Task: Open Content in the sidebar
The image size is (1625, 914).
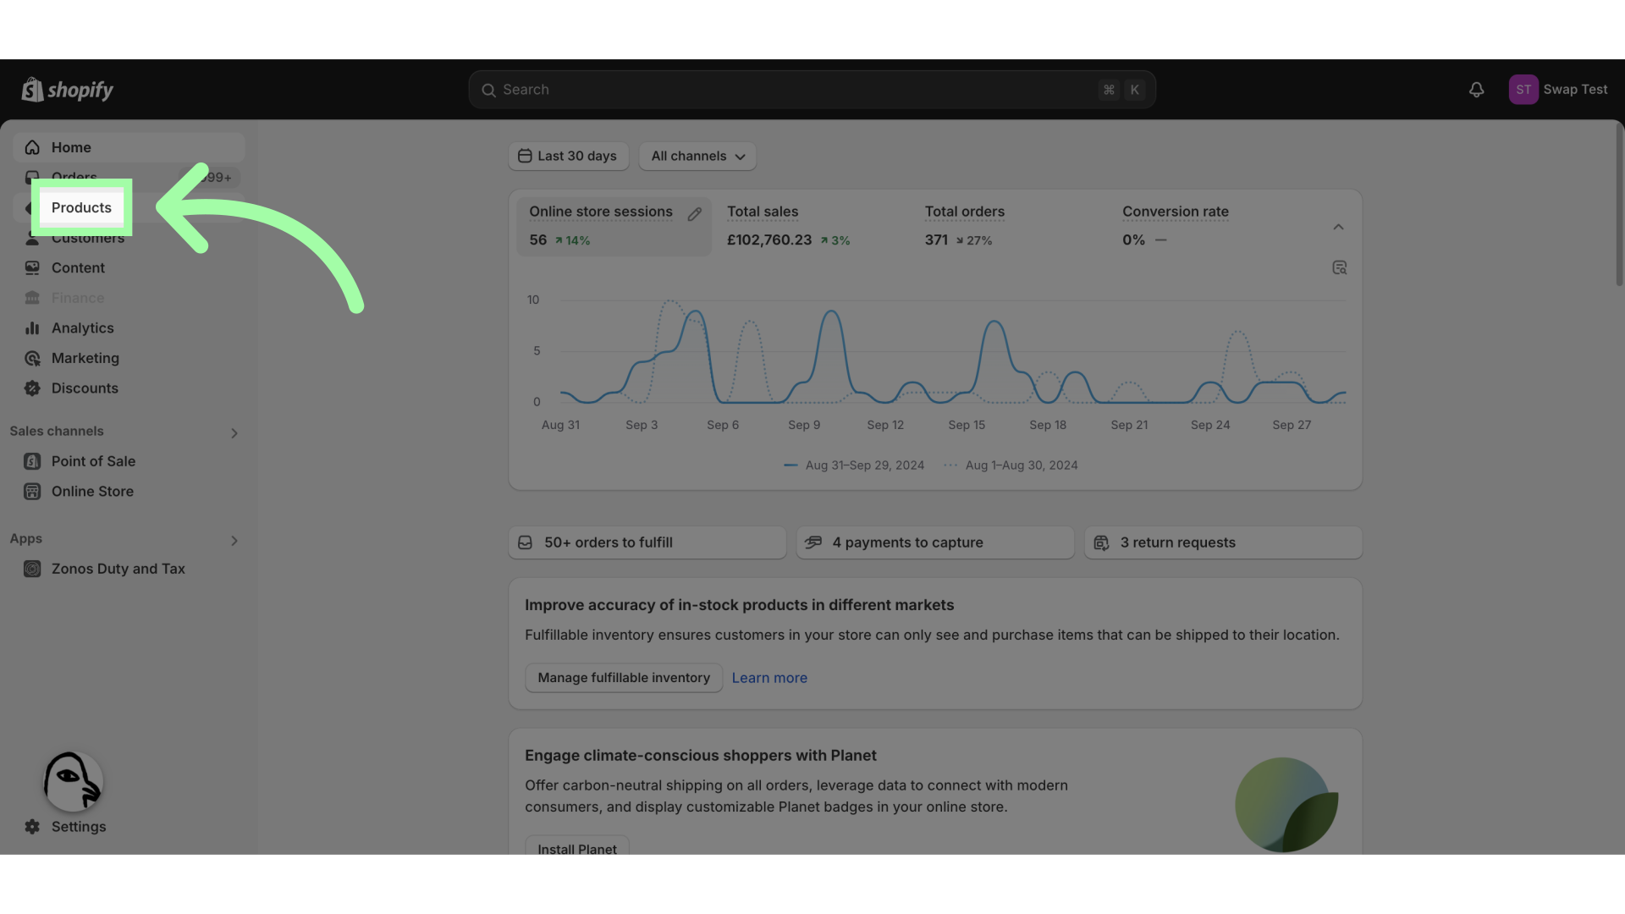Action: (129, 267)
